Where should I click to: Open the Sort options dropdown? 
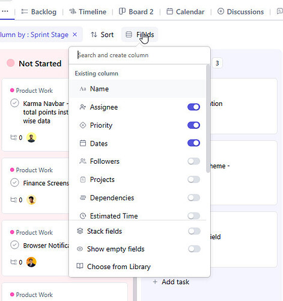tap(102, 35)
